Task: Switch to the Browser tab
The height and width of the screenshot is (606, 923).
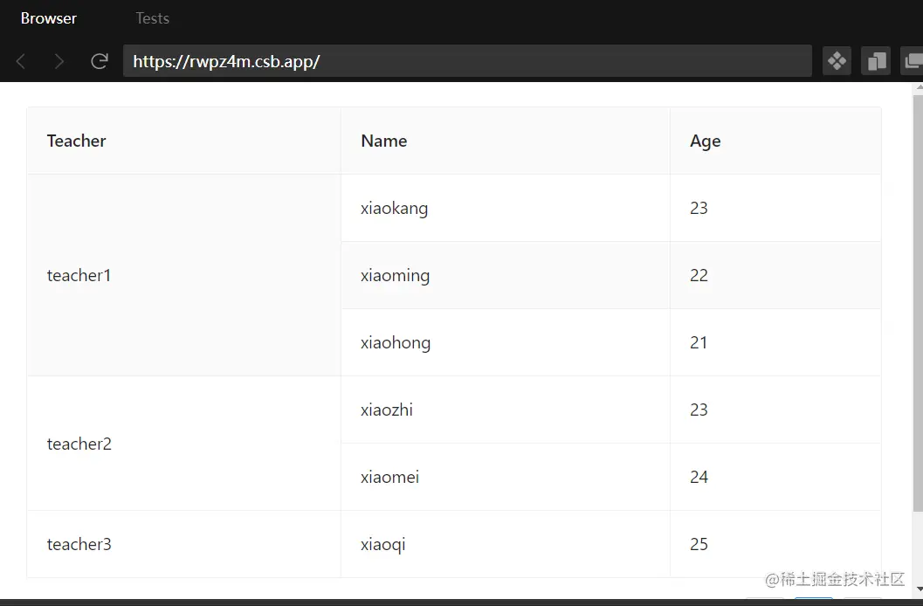Action: [49, 18]
